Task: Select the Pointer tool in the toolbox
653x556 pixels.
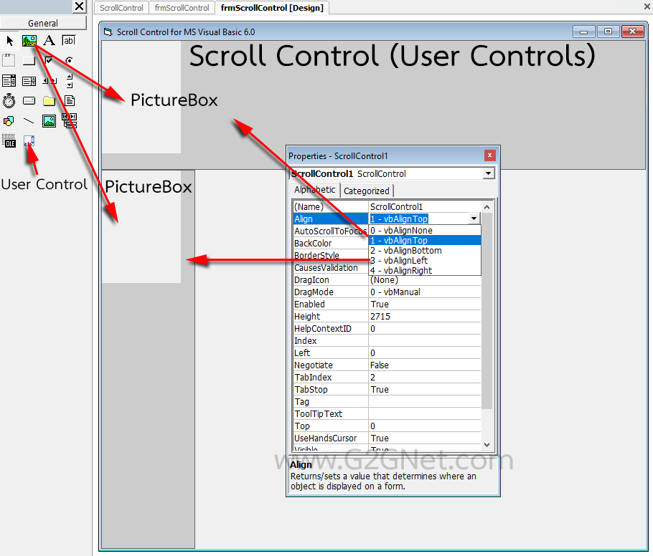Action: [x=10, y=41]
